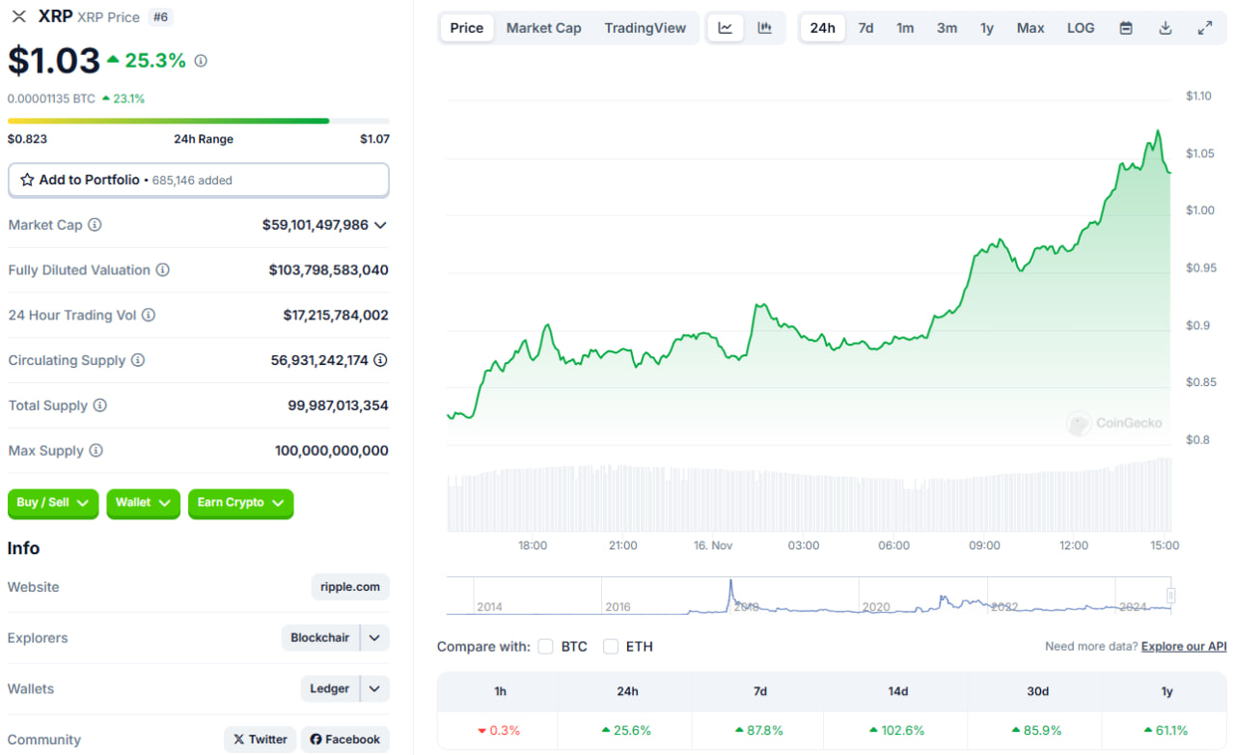Open the price change info tooltip icon
This screenshot has width=1235, height=755.
click(201, 61)
